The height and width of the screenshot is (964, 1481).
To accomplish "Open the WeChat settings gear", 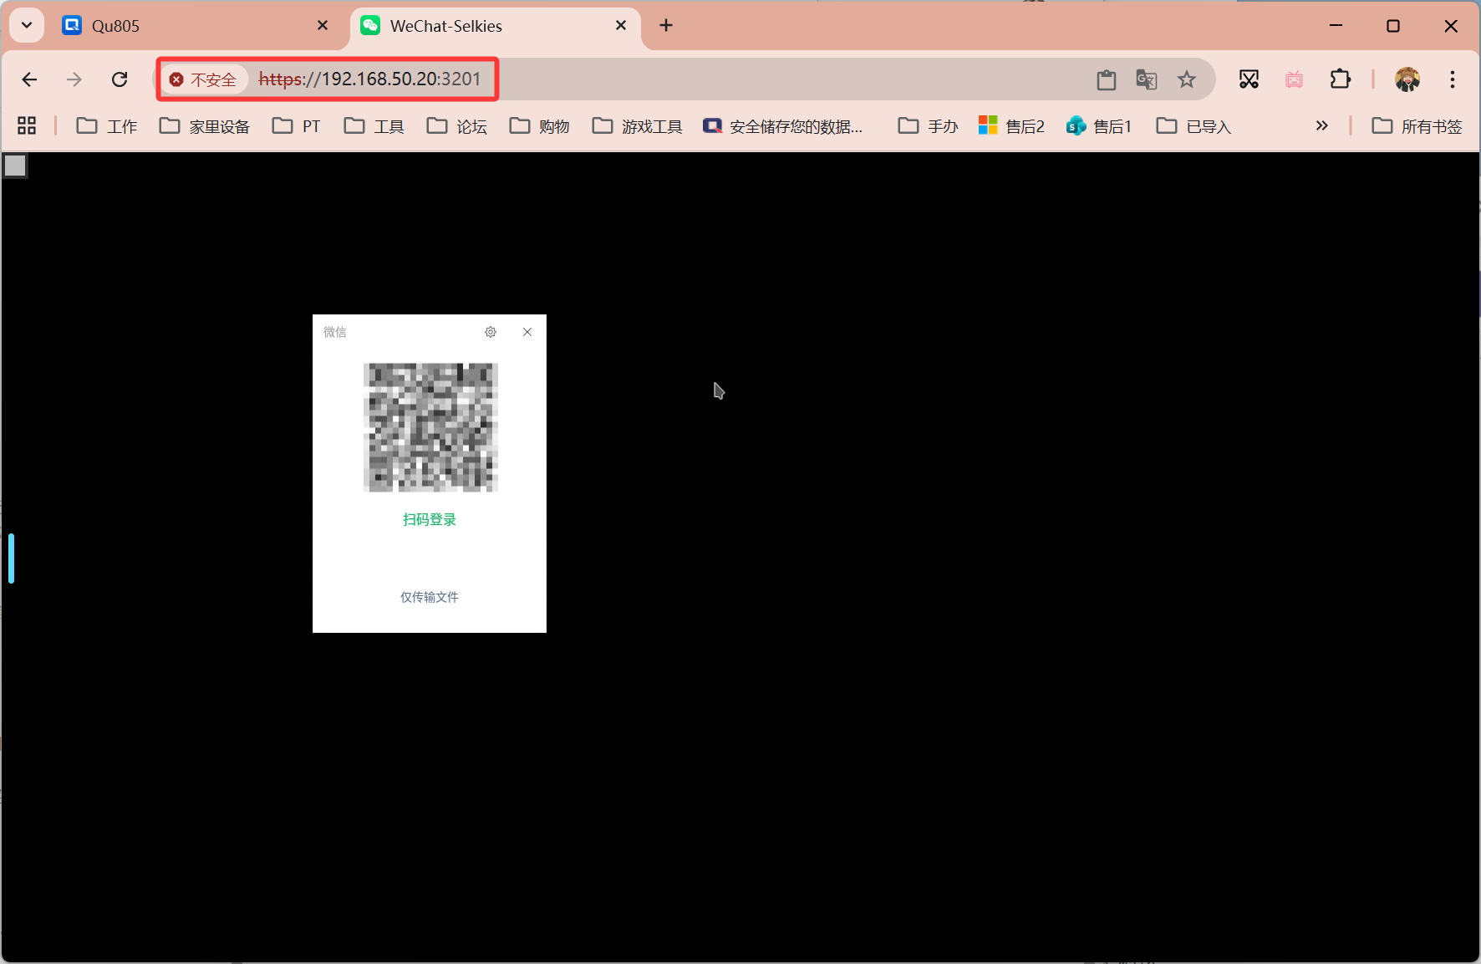I will (x=491, y=332).
